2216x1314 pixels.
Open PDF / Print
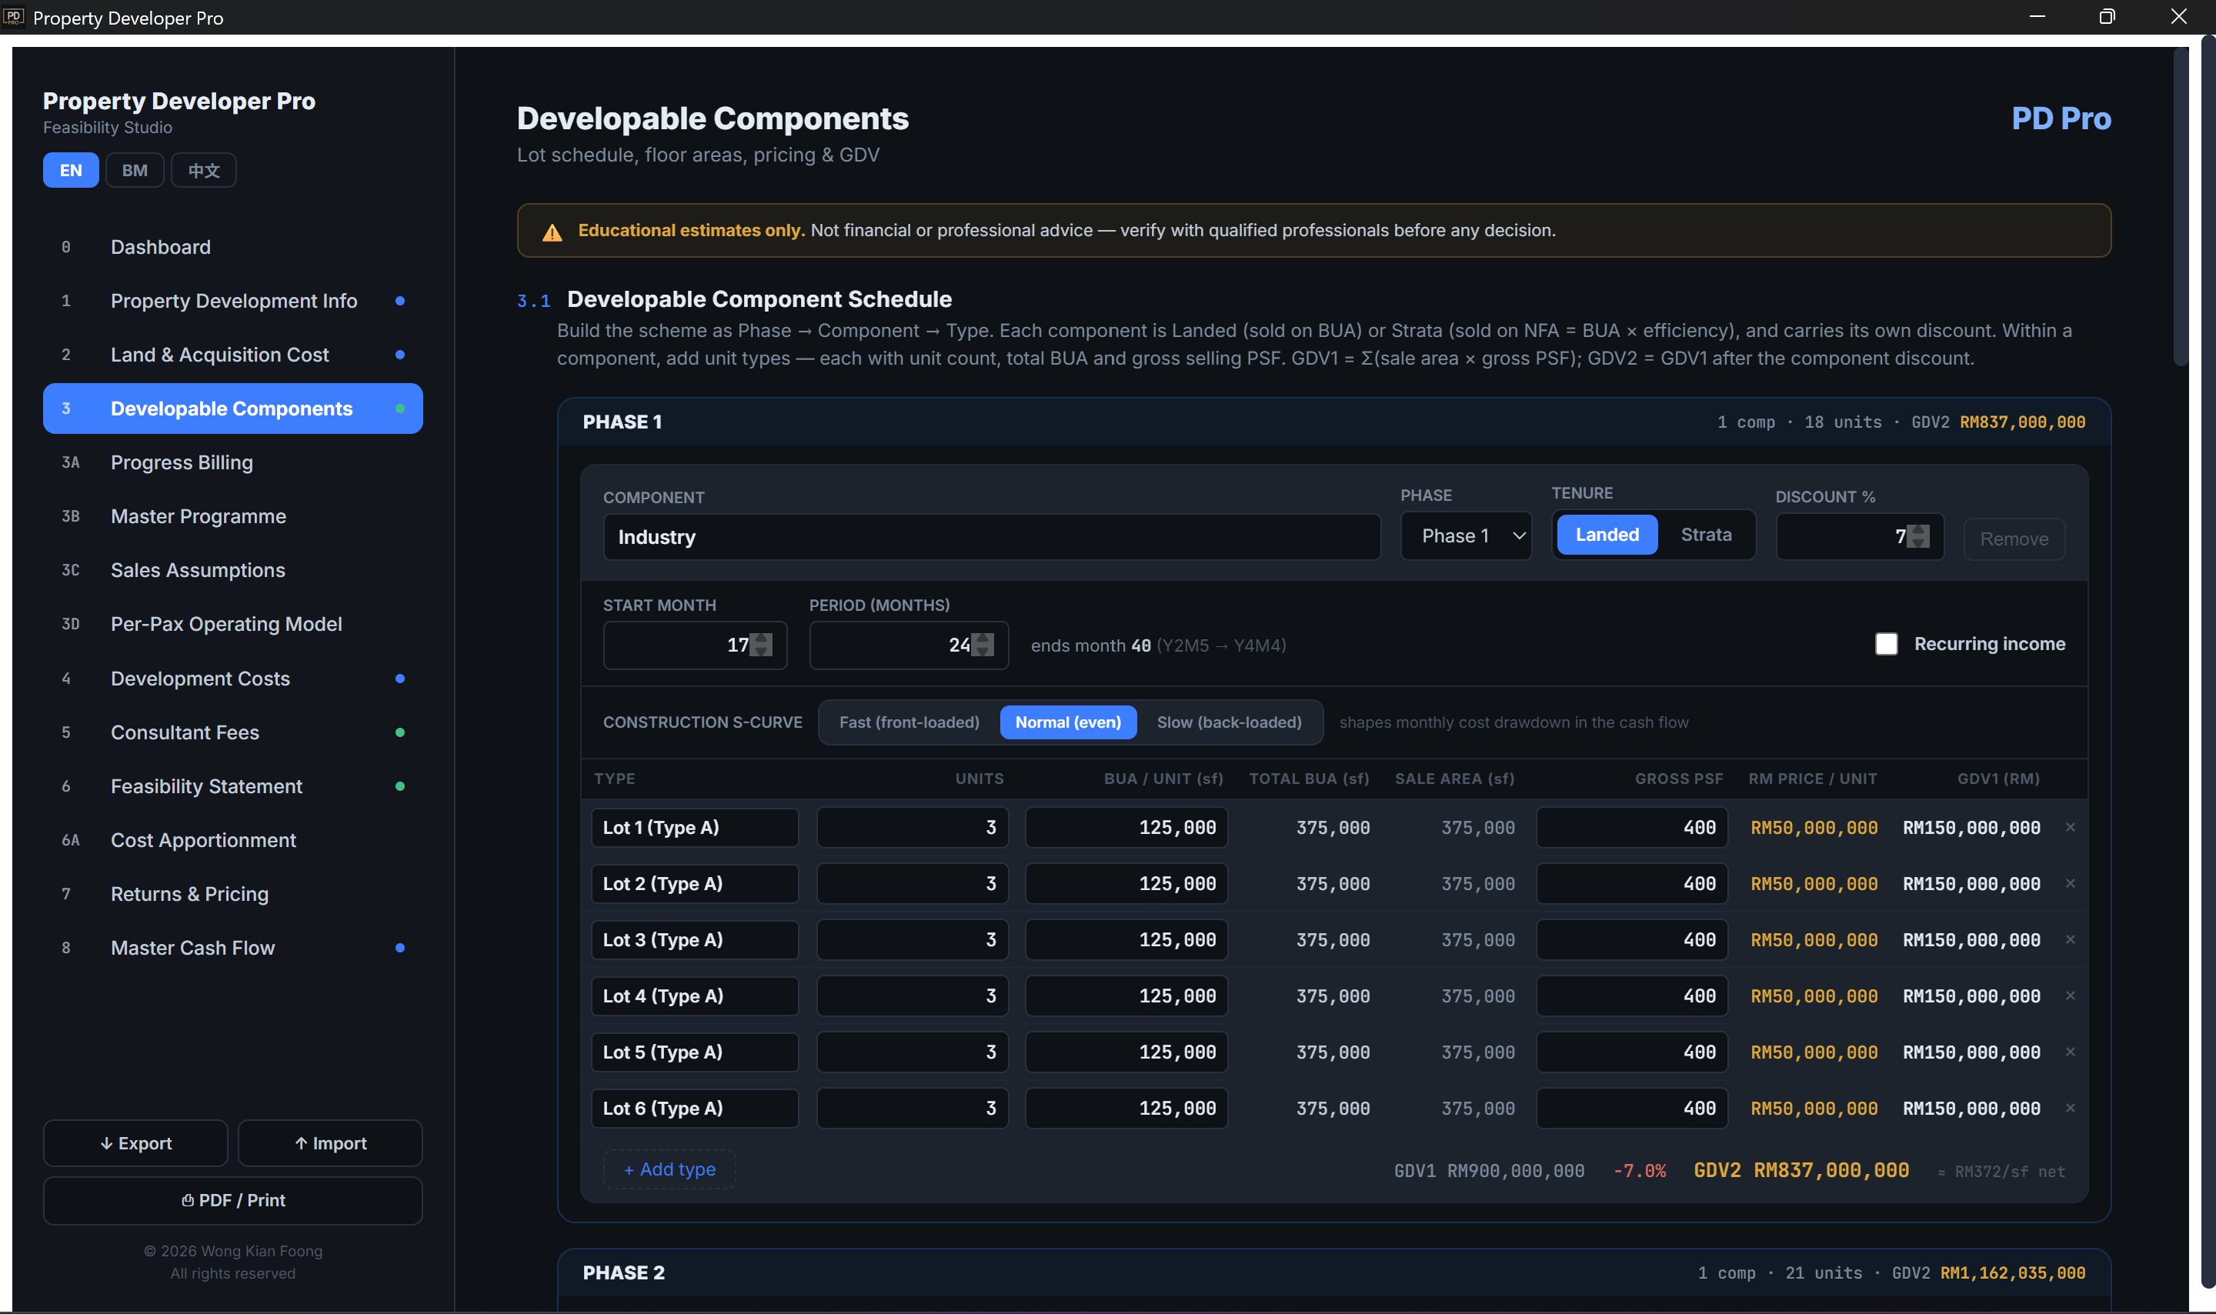233,1200
